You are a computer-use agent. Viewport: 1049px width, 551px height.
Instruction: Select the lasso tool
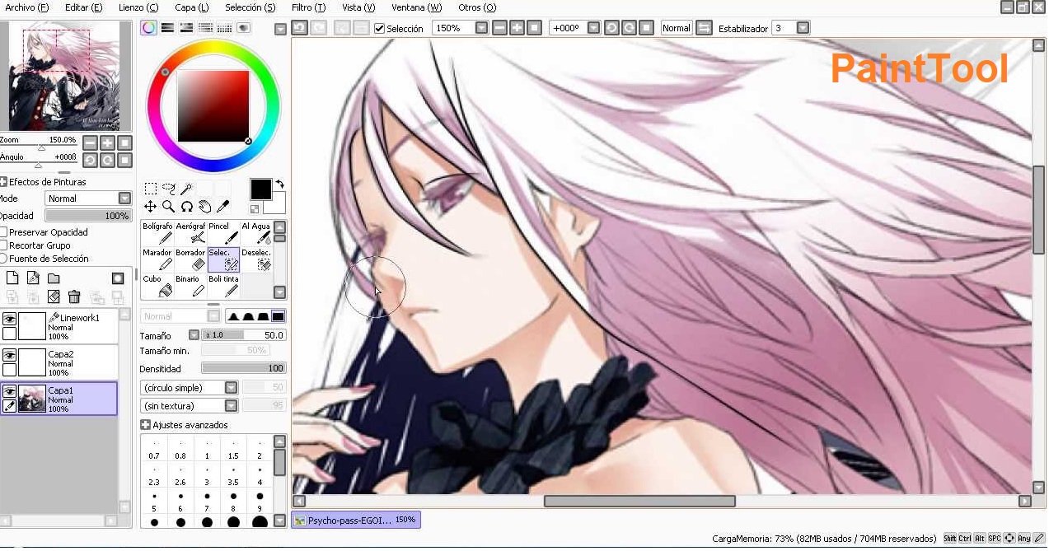pyautogui.click(x=169, y=189)
